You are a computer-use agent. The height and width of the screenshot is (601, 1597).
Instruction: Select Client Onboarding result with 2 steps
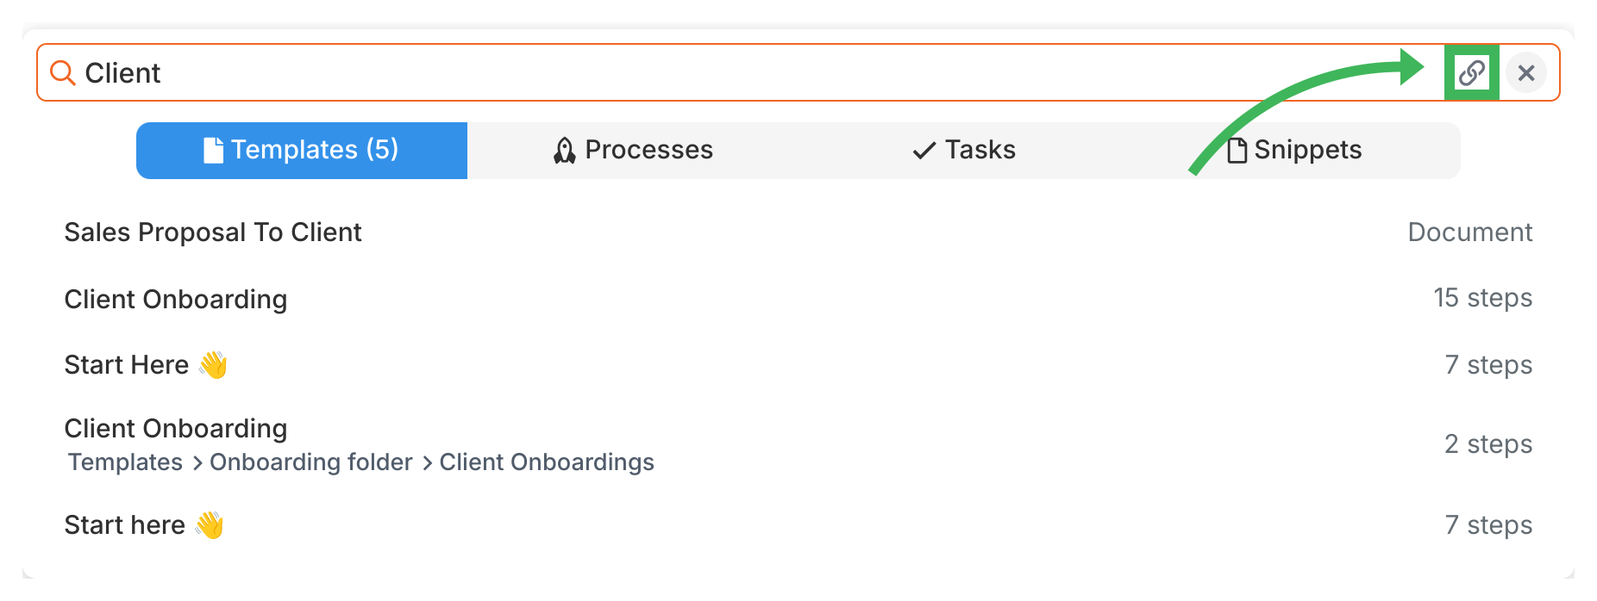tap(176, 429)
